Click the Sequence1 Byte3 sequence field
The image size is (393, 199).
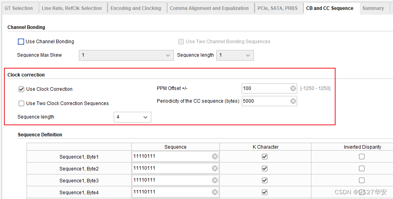point(170,180)
